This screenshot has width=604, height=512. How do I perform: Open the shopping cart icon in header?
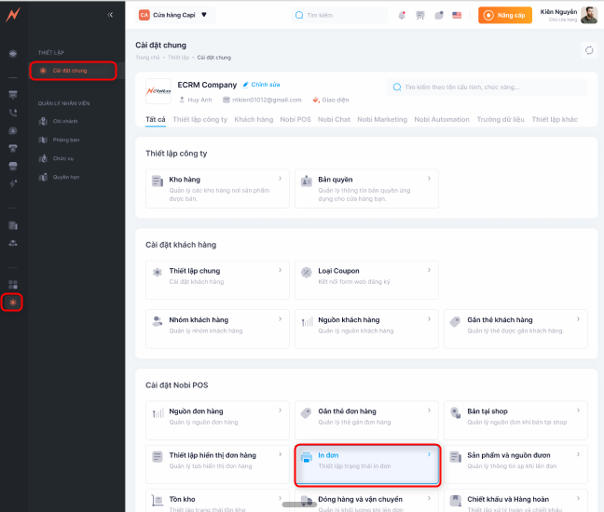420,15
